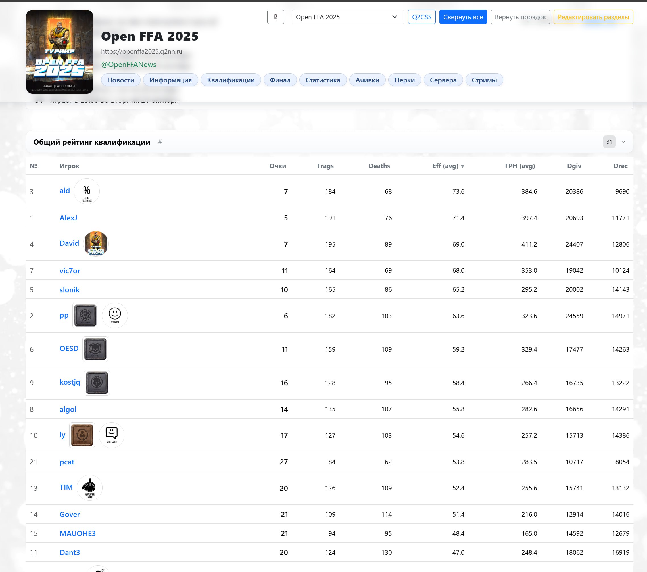Collapse the Общий рейтинг квалификации section chevron

[623, 142]
